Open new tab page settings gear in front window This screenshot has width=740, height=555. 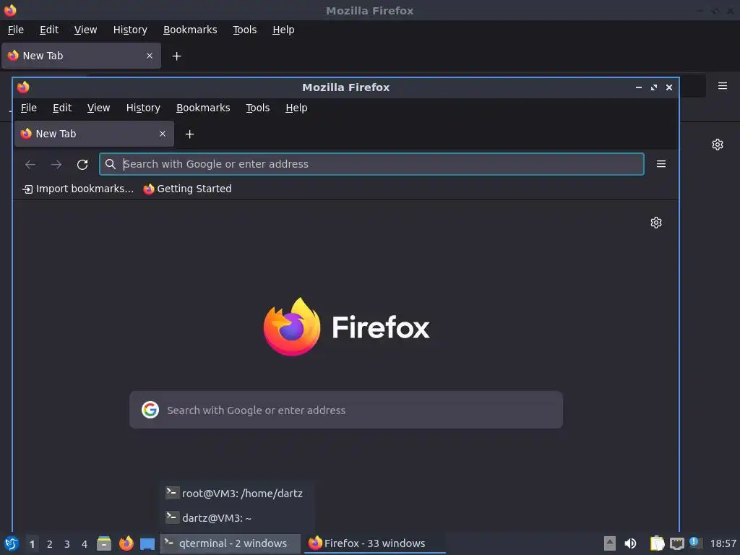point(656,223)
